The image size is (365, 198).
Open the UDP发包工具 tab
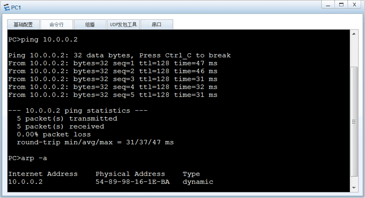tap(124, 24)
